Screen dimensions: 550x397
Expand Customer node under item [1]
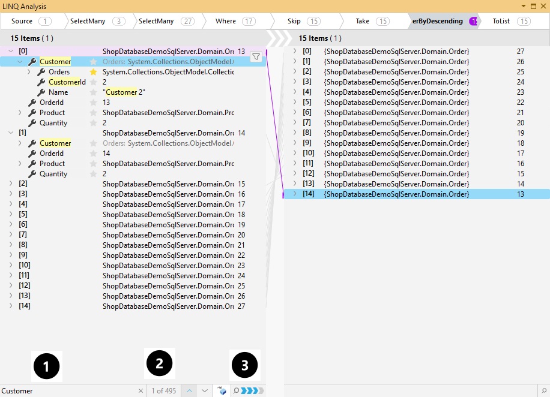[20, 143]
